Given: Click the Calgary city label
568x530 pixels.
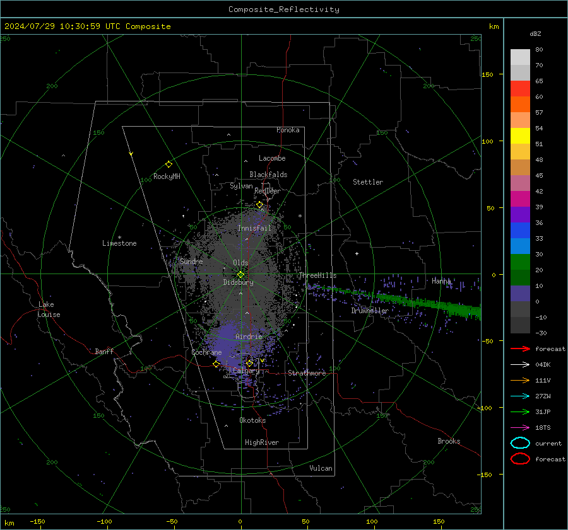Looking at the screenshot, I should coord(246,371).
